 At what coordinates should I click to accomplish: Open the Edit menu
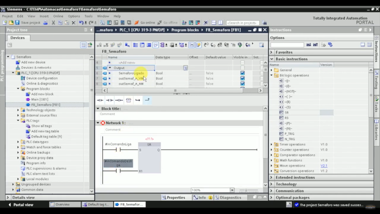pyautogui.click(x=20, y=16)
